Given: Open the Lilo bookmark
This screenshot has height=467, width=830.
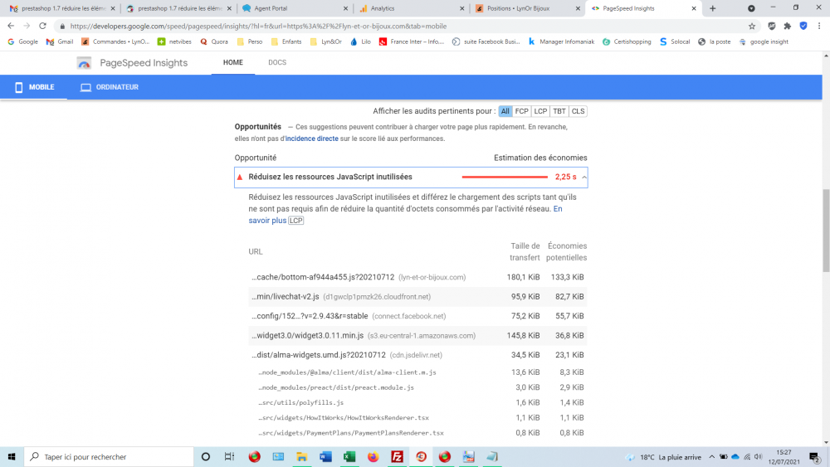Looking at the screenshot, I should (360, 41).
